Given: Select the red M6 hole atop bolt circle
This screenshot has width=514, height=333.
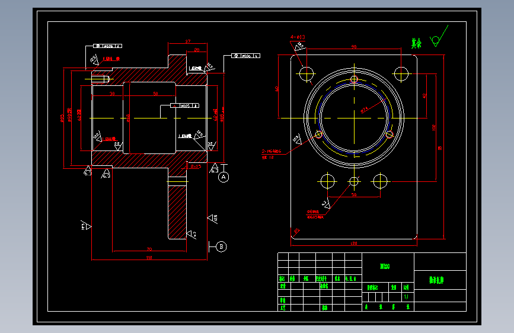Looking at the screenshot, I should pos(354,79).
